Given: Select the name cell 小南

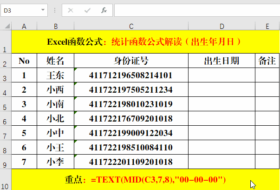Looking at the screenshot, I should (56, 104).
